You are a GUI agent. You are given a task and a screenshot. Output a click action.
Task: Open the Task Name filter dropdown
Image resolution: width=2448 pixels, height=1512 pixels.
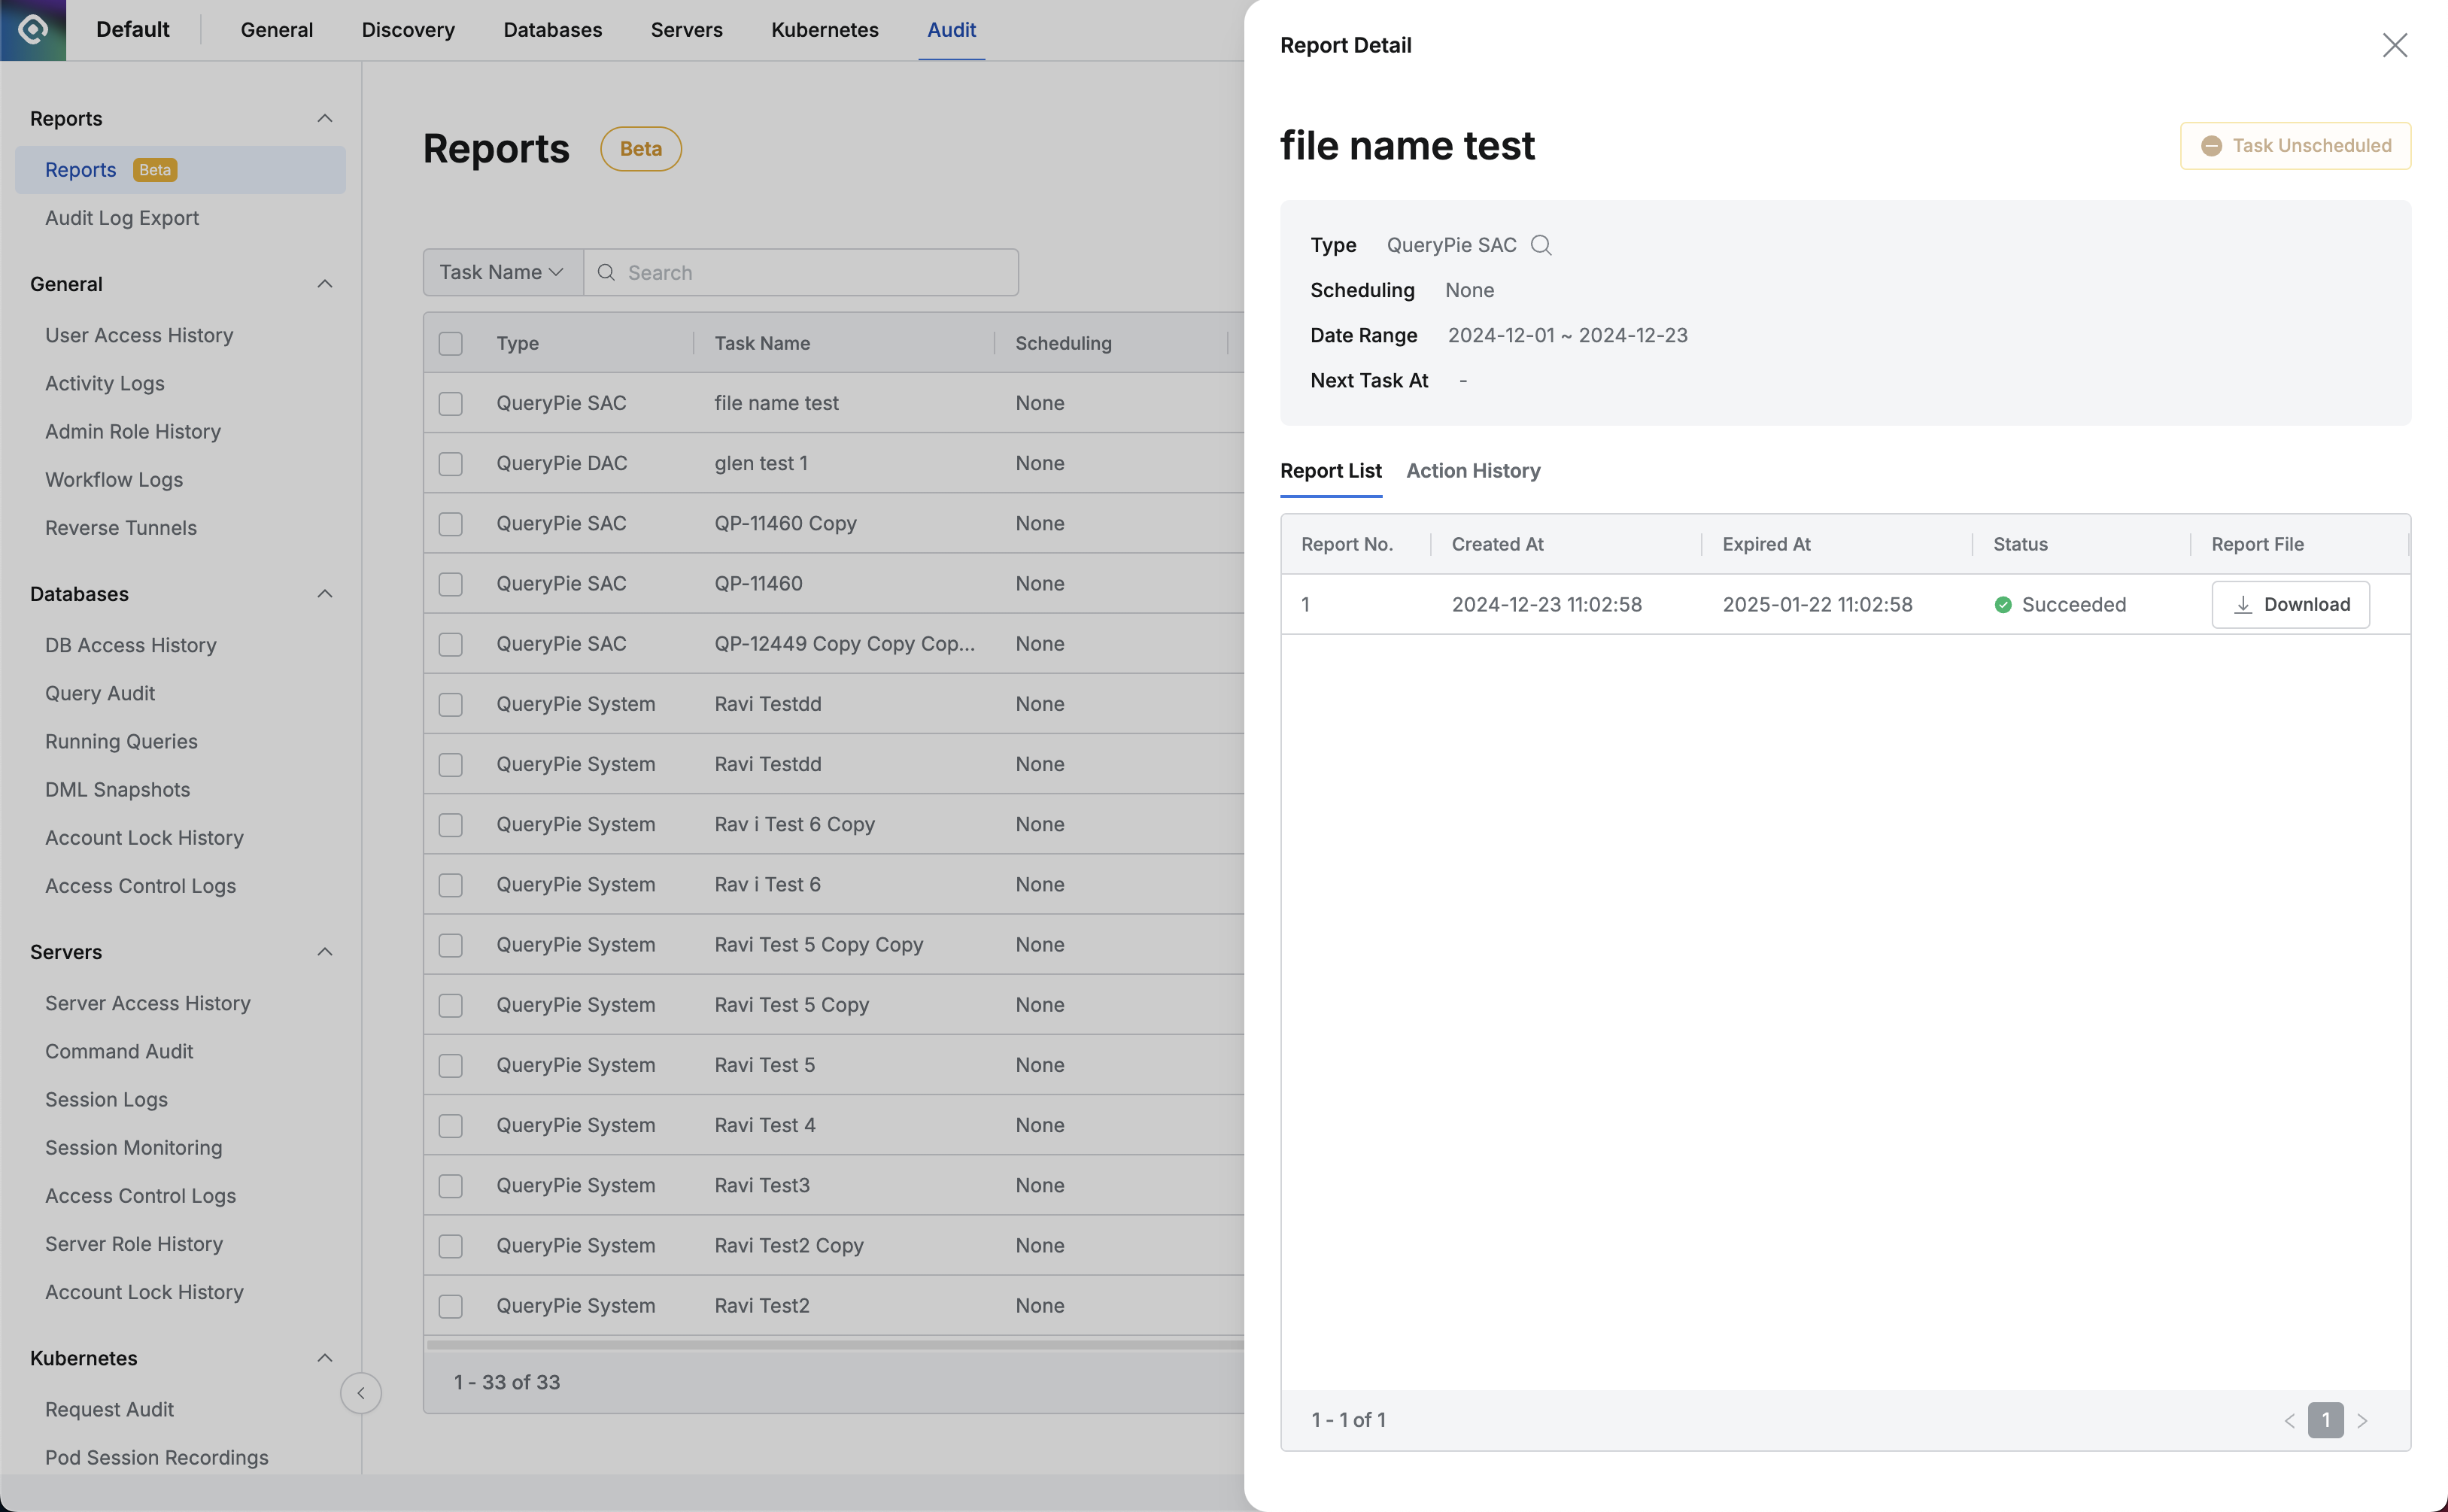coord(502,272)
